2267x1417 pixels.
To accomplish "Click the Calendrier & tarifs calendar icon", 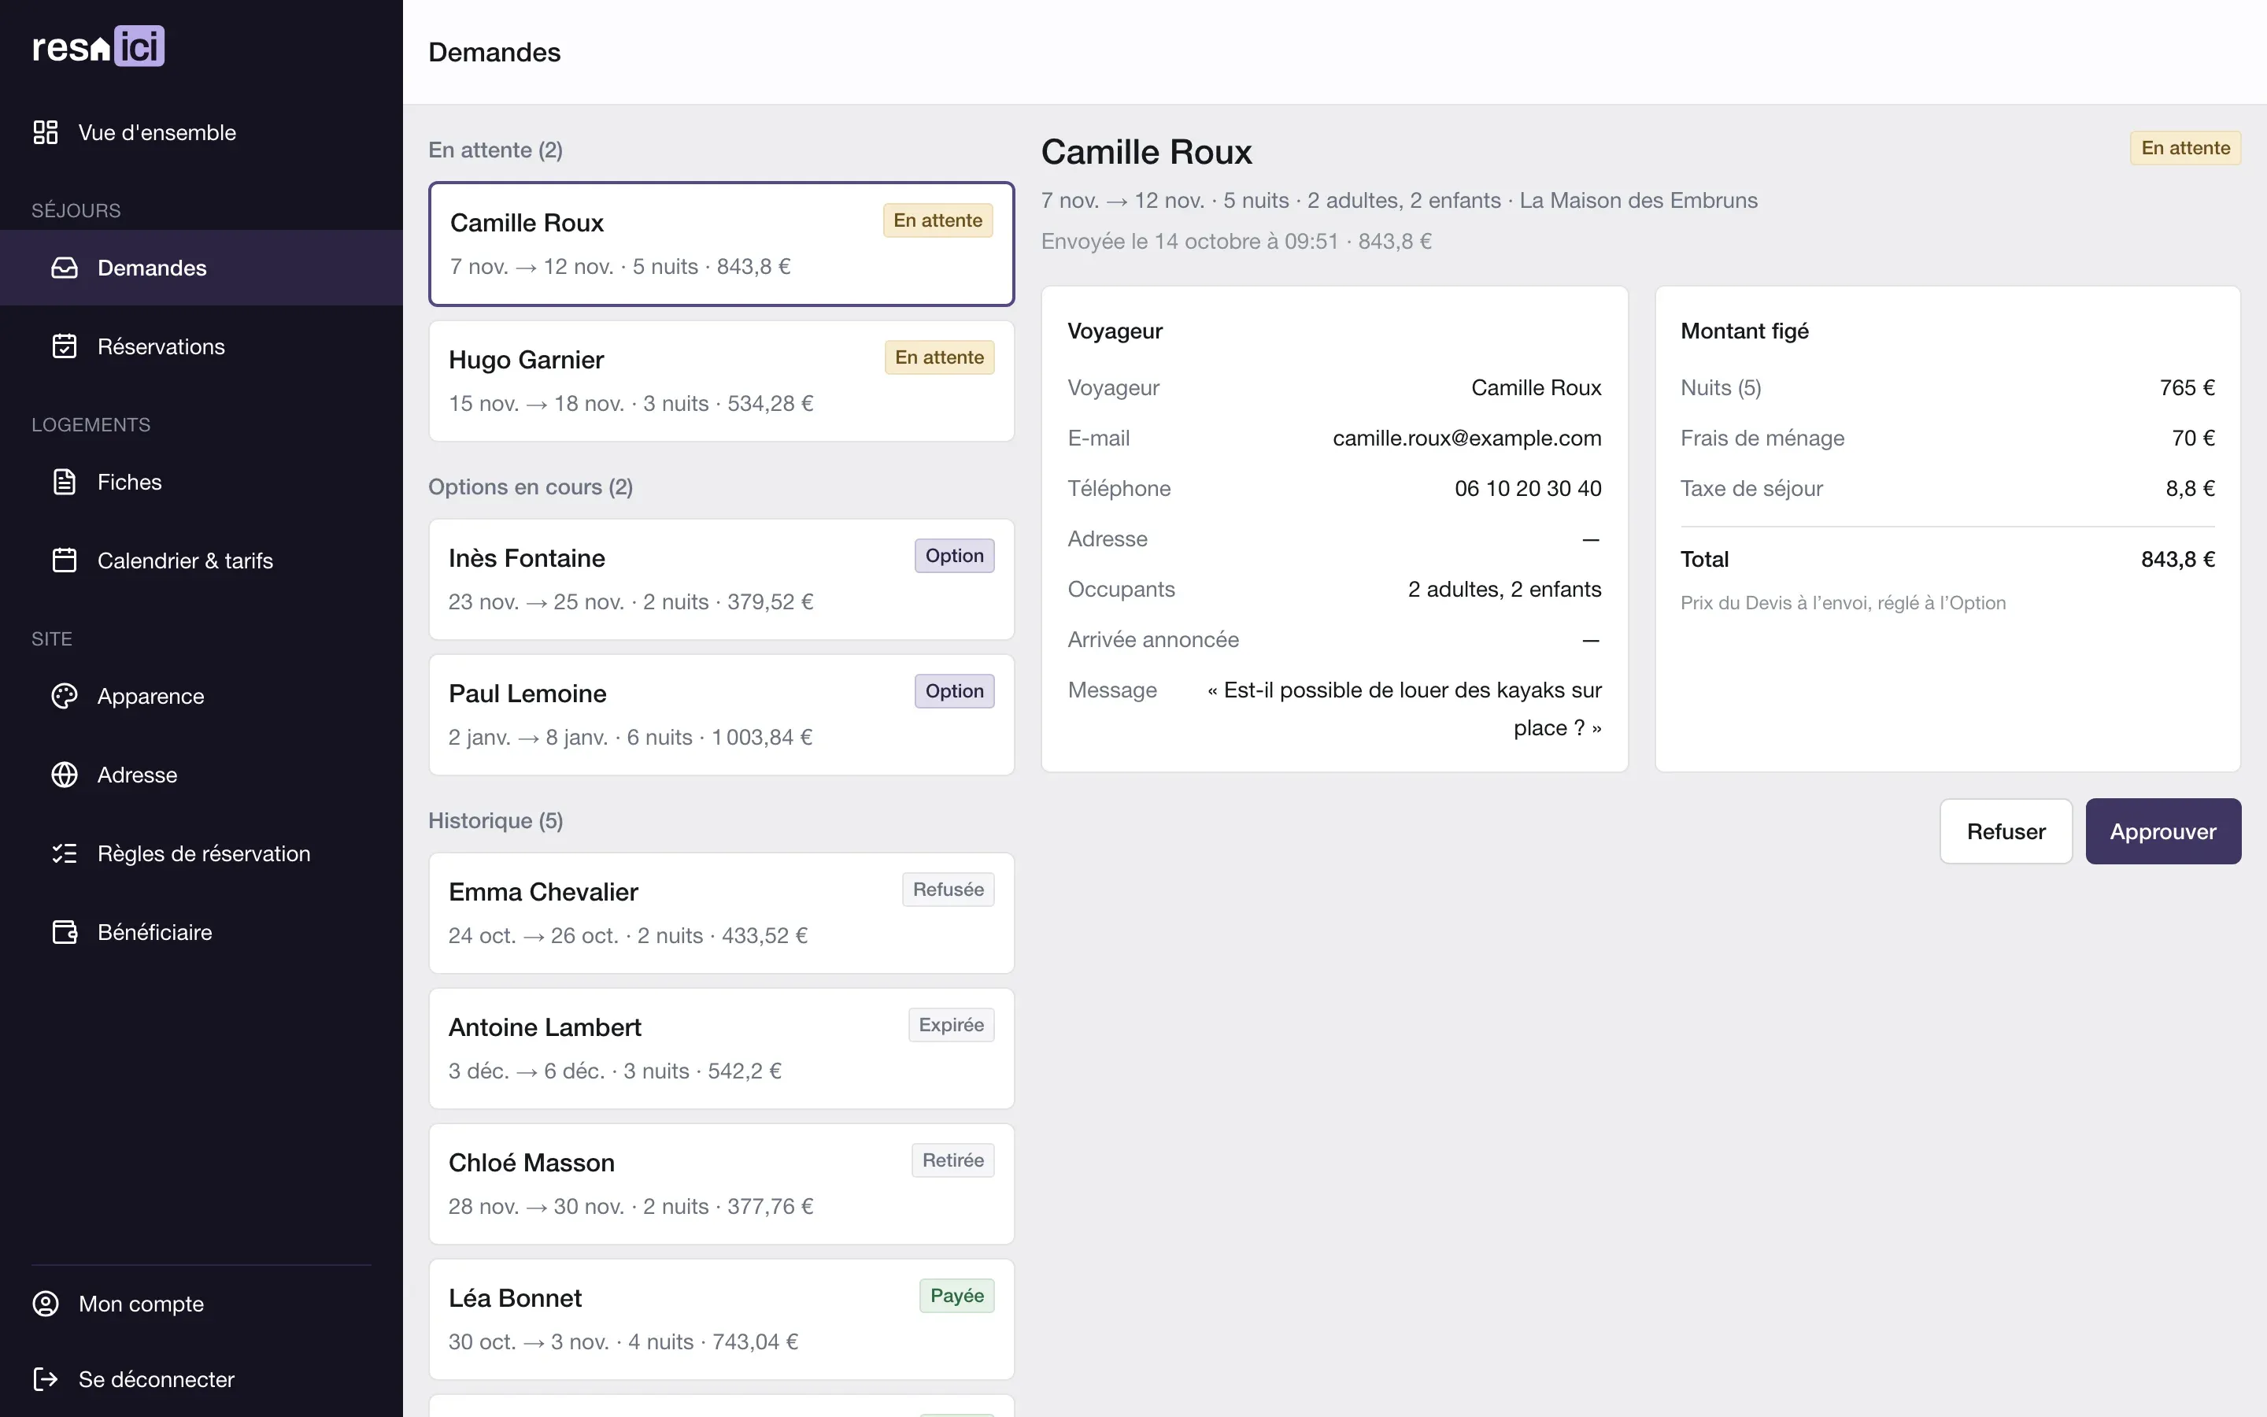I will (65, 561).
